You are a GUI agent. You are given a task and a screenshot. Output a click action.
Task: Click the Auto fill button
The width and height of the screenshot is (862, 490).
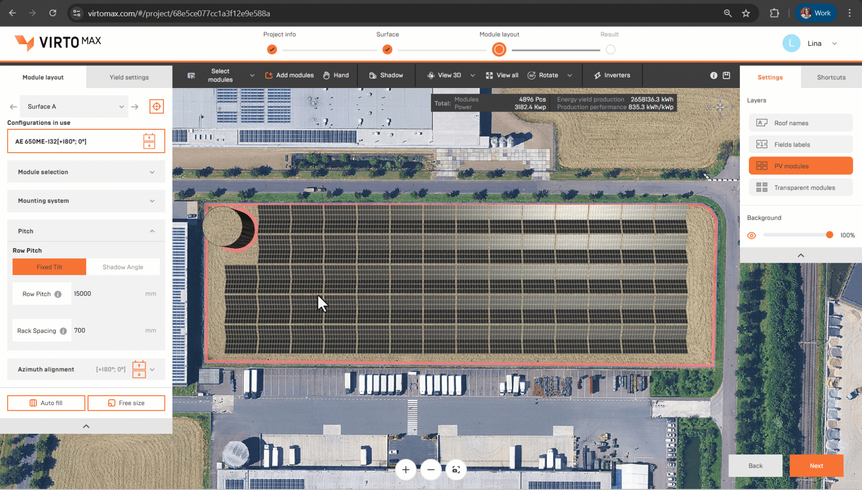click(46, 403)
